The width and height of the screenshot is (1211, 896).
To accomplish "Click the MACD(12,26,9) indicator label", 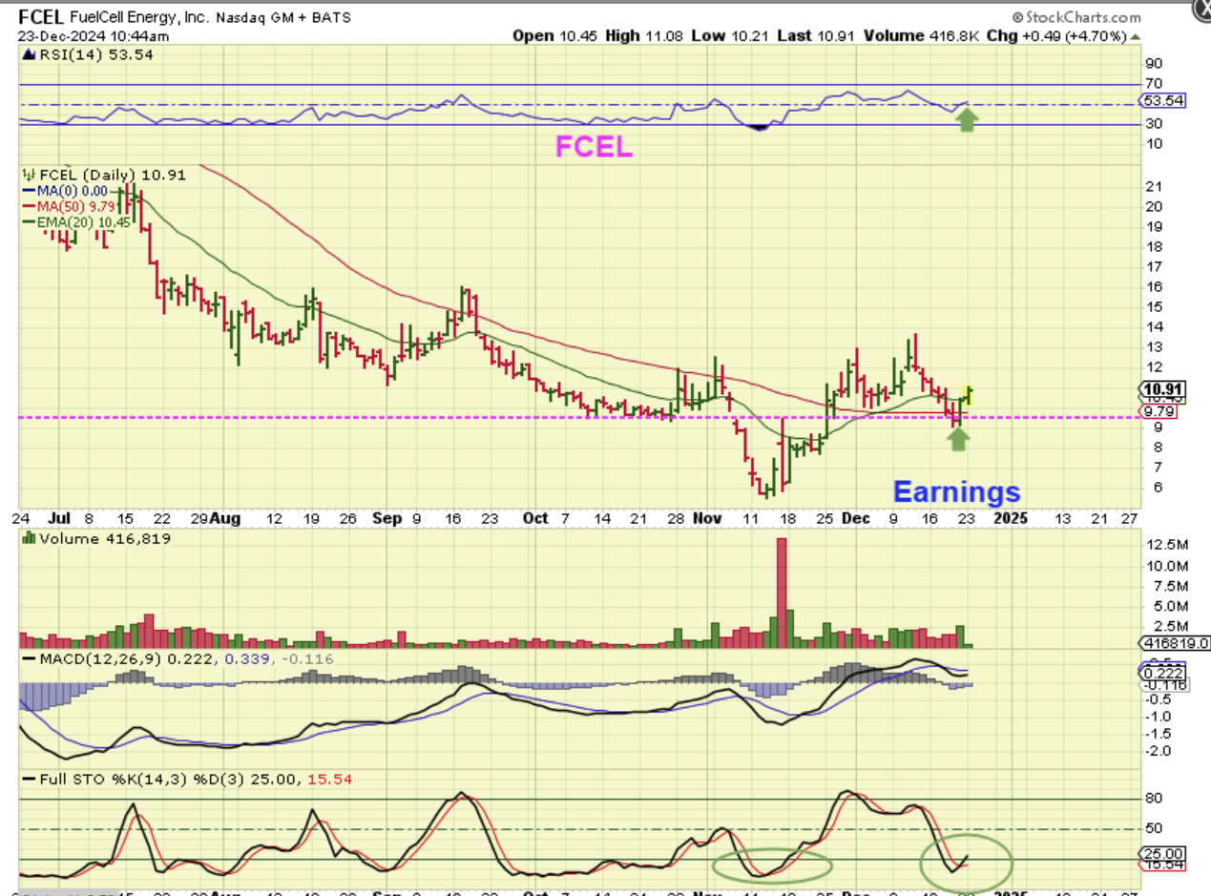I will pyautogui.click(x=90, y=659).
